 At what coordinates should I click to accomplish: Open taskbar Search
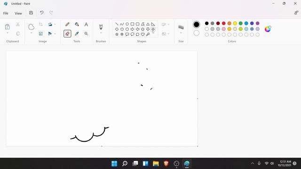[x=125, y=163]
